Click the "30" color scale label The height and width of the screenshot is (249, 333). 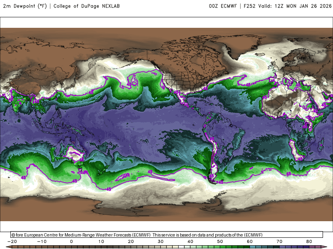point(161,242)
